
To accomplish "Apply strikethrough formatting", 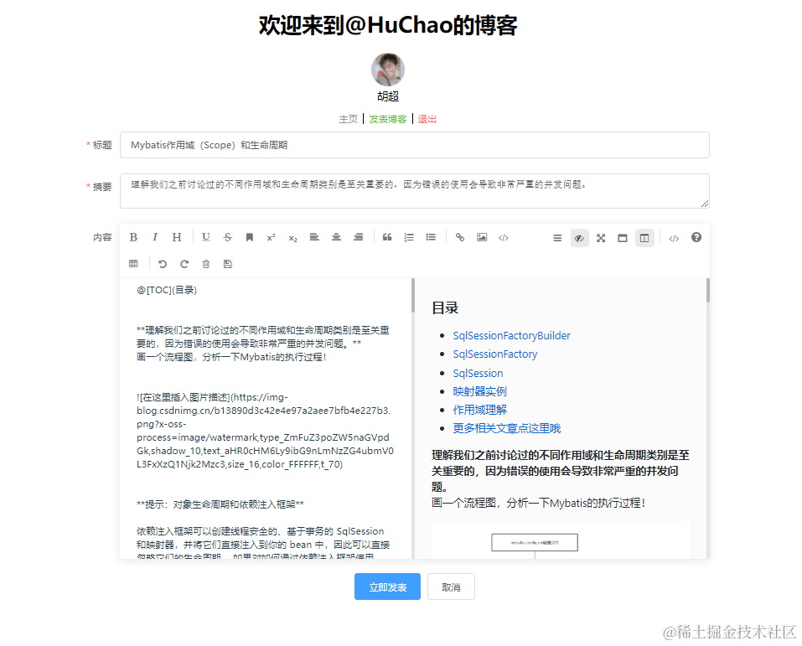I will click(228, 237).
